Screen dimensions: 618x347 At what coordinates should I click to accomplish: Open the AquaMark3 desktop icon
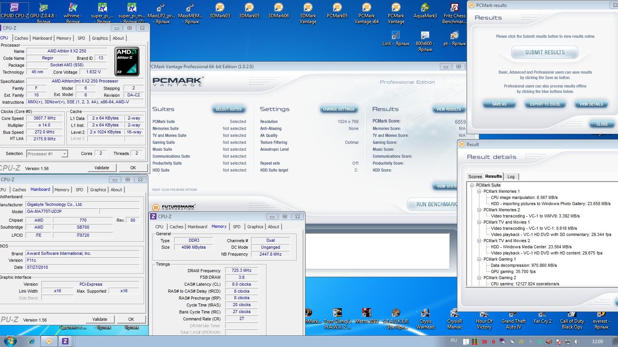coord(425,11)
